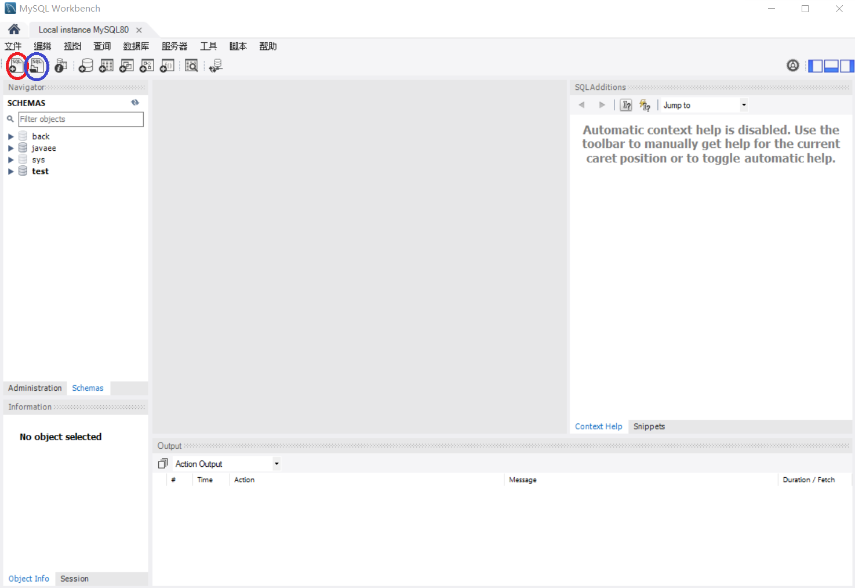Open the 数据库 menu

(136, 46)
